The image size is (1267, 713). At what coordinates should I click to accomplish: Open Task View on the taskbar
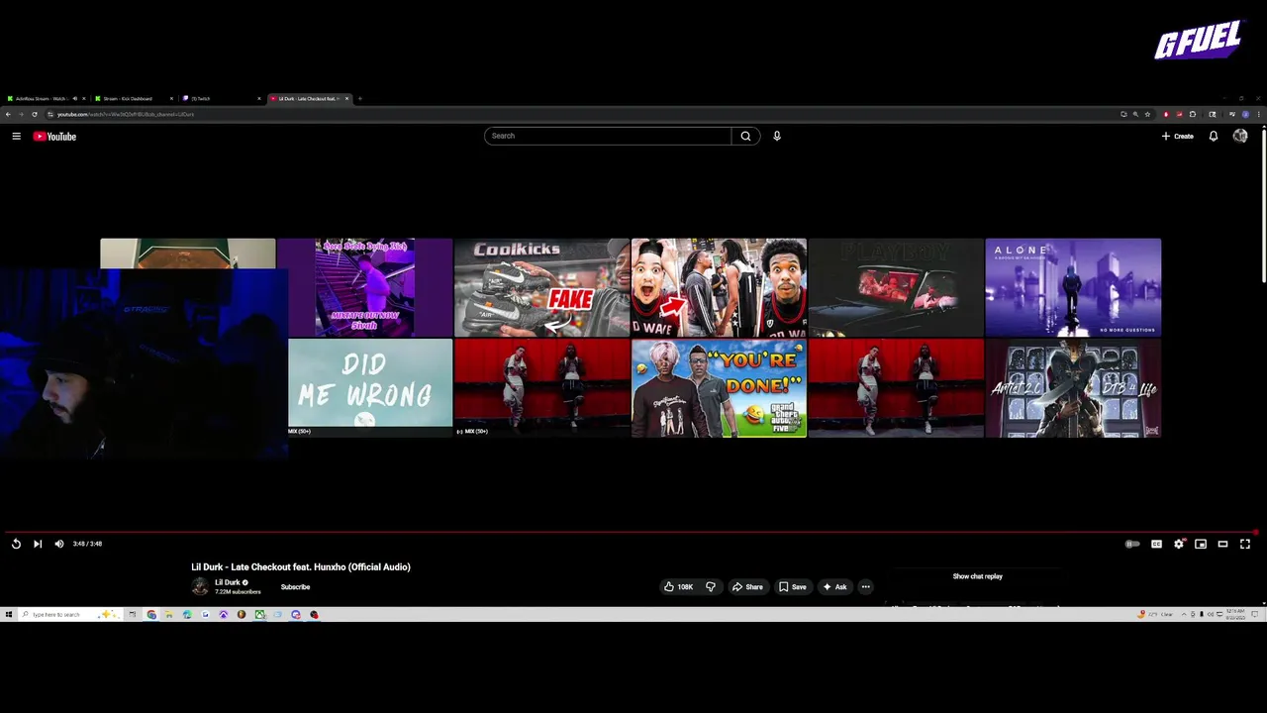click(x=132, y=615)
